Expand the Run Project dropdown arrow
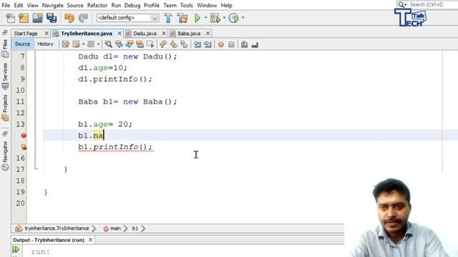The height and width of the screenshot is (257, 458). (x=205, y=18)
